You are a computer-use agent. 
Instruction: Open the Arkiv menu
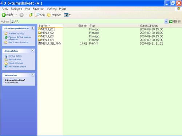[5, 9]
